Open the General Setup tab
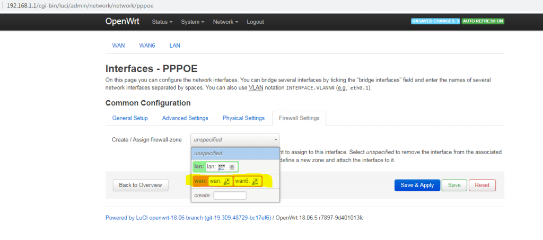543x240 pixels. (130, 118)
